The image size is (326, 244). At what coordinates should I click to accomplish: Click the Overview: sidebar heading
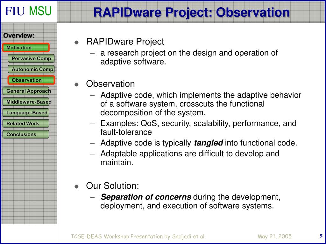(19, 36)
